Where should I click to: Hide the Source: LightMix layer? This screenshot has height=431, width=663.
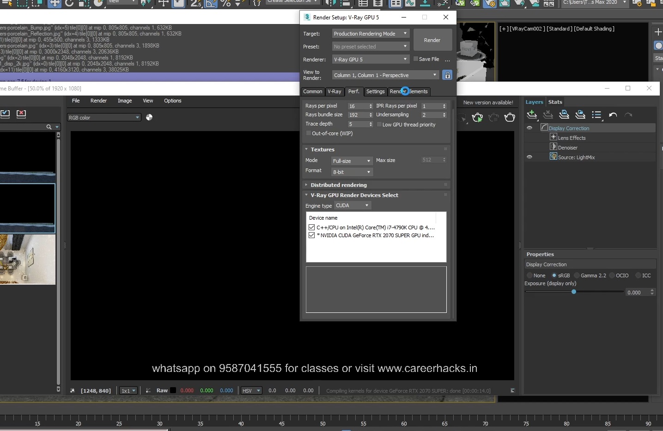point(529,157)
